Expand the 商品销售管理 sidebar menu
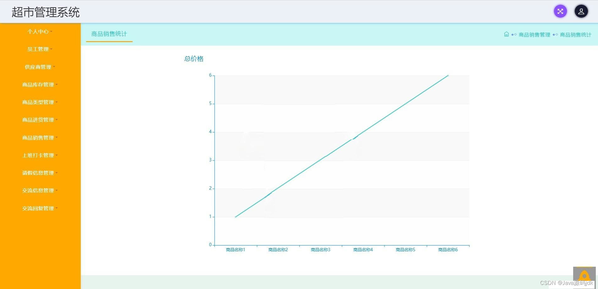This screenshot has width=598, height=289. coord(40,138)
